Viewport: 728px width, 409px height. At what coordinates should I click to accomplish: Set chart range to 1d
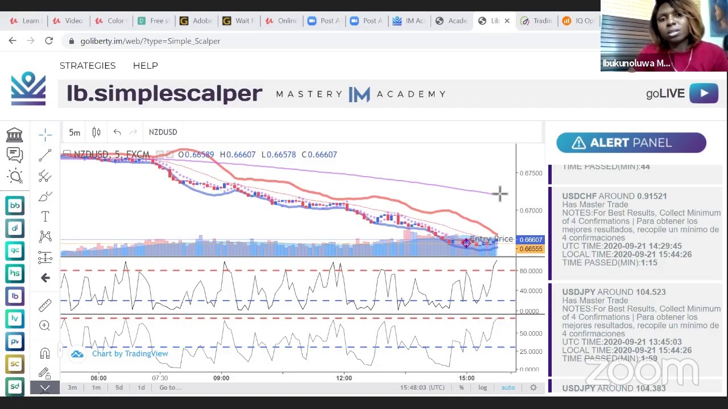pos(141,387)
